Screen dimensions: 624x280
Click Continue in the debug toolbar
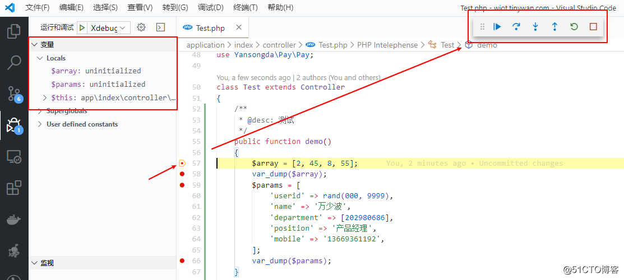click(x=497, y=26)
